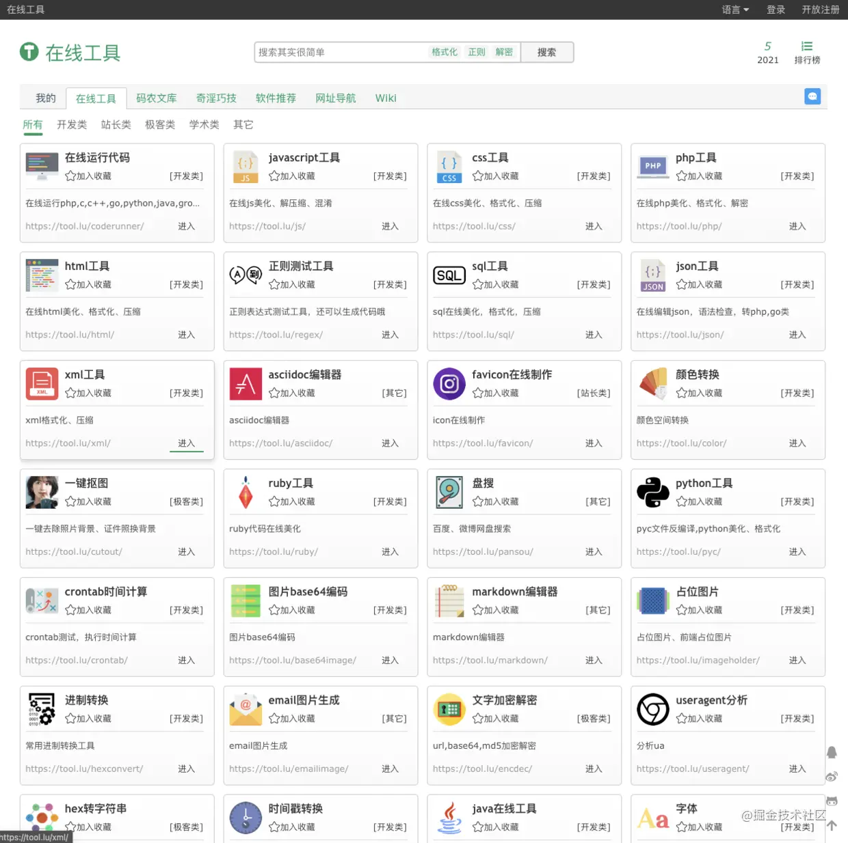Click the red xml工具 XML icon

click(42, 383)
